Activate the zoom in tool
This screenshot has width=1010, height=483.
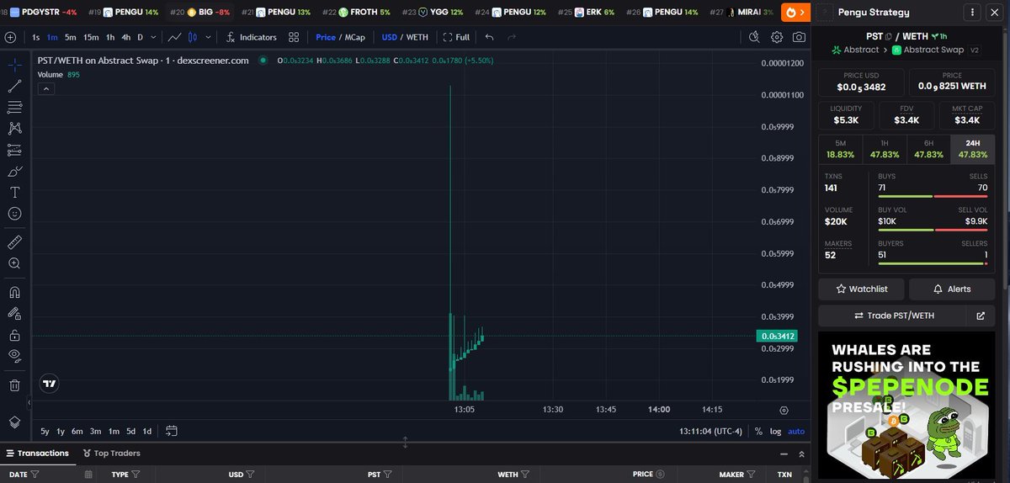click(x=14, y=263)
